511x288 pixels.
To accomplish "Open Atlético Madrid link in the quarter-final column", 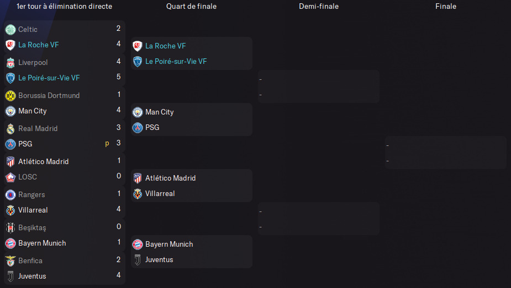I will pos(170,178).
